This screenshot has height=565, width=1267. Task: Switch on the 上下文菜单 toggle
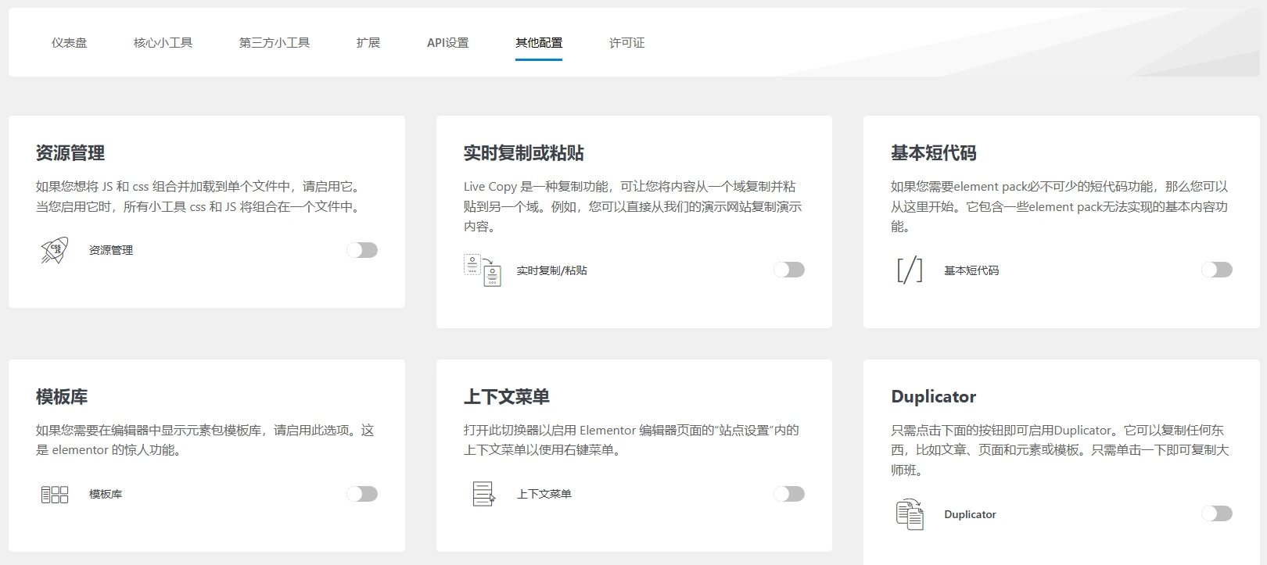(x=789, y=494)
